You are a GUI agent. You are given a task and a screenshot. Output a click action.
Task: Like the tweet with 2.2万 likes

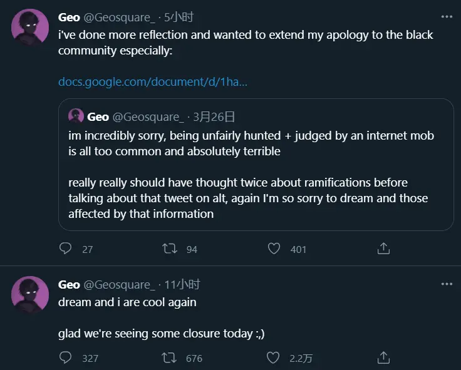click(274, 357)
